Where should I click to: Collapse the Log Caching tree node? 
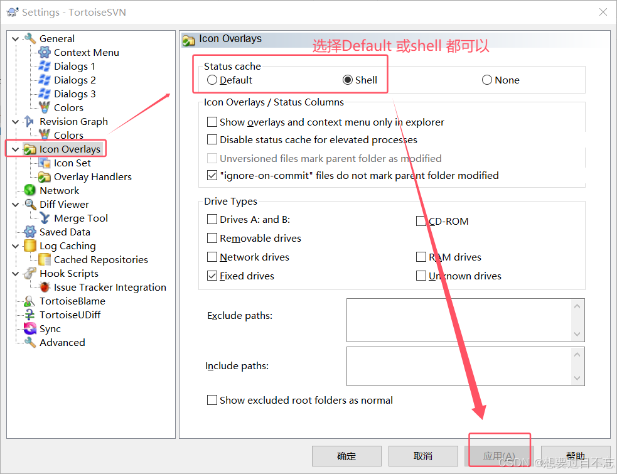coord(15,245)
